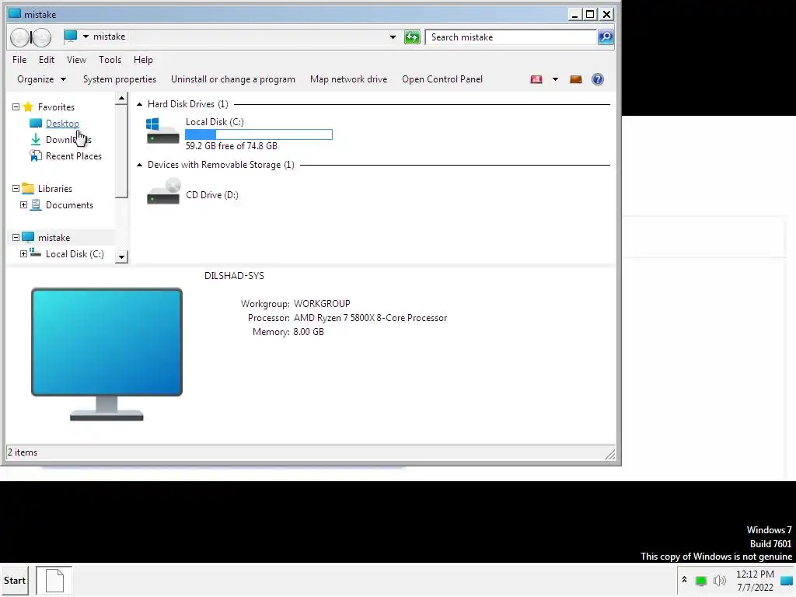Select the Local Disk (C:) drive icon
The image size is (796, 597).
[162, 131]
